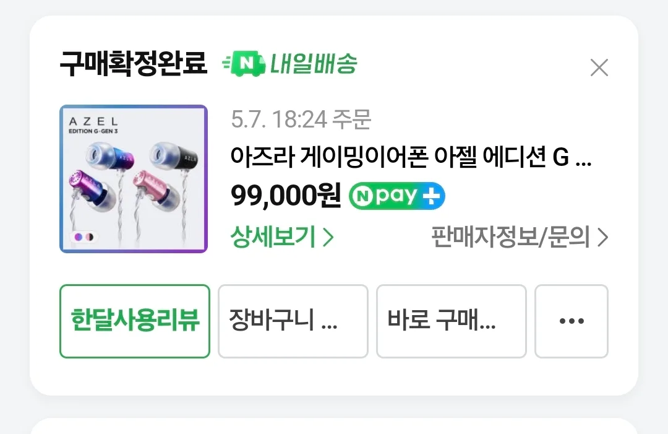Open the AZEL earphone product thumbnail
668x434 pixels.
click(134, 179)
